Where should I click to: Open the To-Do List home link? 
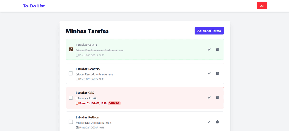click(34, 6)
